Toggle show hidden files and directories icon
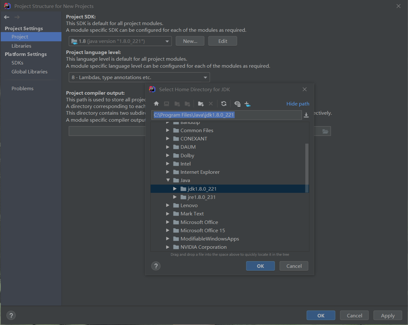408x325 pixels. click(237, 104)
